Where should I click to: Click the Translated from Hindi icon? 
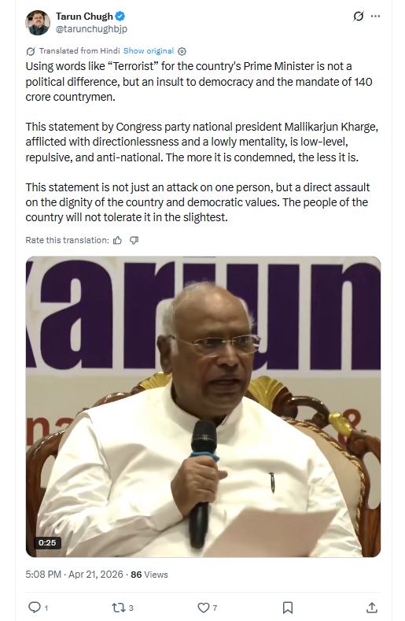[x=31, y=51]
